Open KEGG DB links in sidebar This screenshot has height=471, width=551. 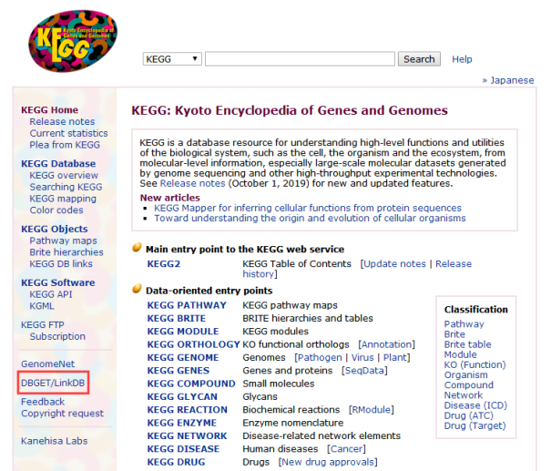[x=61, y=264]
